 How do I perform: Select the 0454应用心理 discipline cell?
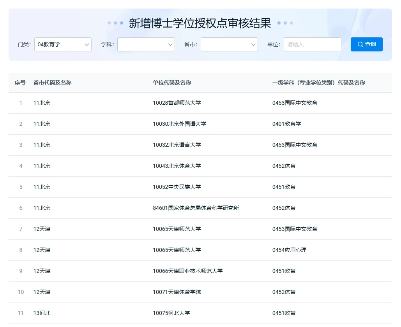click(289, 250)
